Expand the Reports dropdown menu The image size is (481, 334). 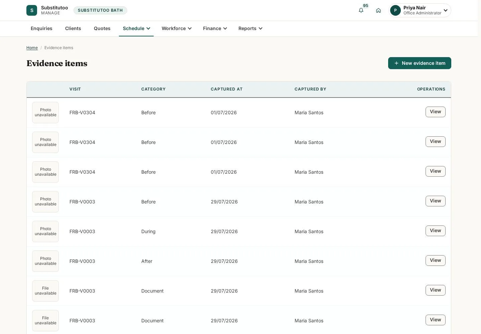(x=251, y=28)
